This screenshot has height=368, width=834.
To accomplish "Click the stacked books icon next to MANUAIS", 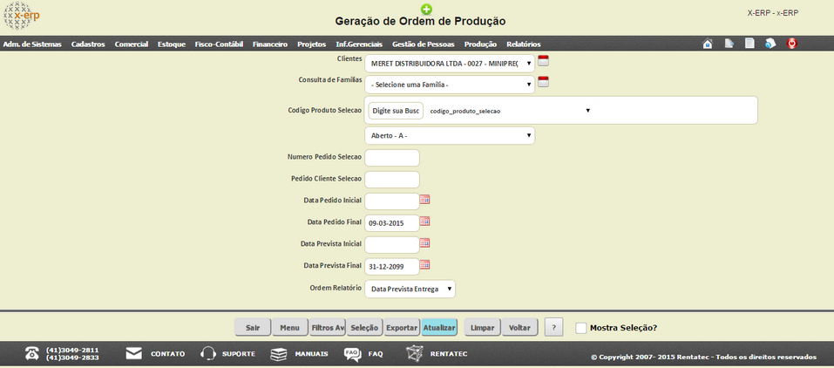I will pos(279,354).
